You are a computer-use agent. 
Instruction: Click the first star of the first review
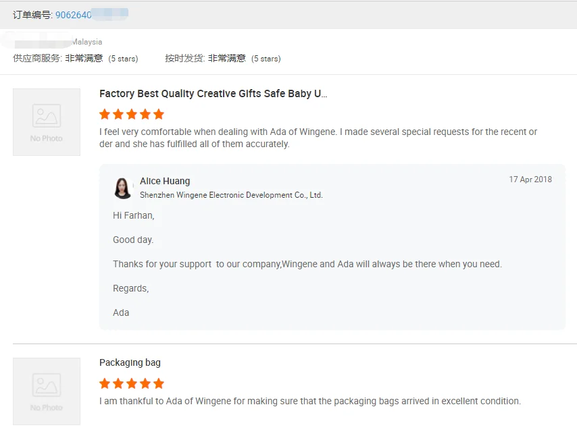click(105, 114)
